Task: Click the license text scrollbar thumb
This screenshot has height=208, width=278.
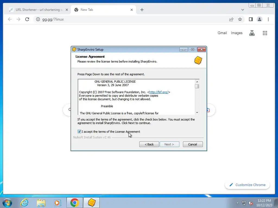Action: [197, 86]
